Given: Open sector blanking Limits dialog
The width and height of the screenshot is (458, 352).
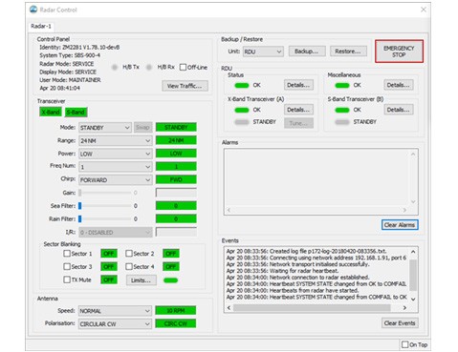Looking at the screenshot, I should coord(142,280).
